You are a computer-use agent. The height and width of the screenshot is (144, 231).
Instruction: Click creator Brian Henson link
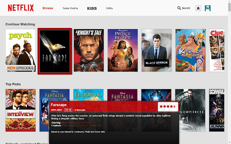69,126
